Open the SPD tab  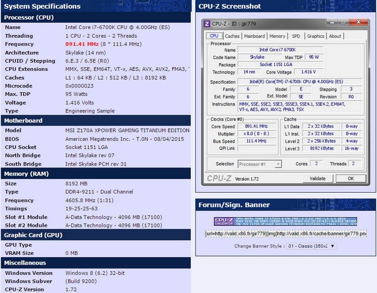(x=296, y=35)
